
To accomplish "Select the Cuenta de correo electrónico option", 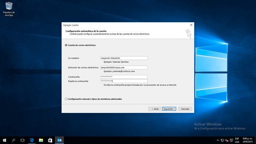I will [66, 45].
